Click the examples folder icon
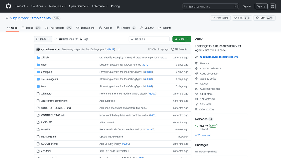The width and height of the screenshot is (281, 158). [x=38, y=72]
